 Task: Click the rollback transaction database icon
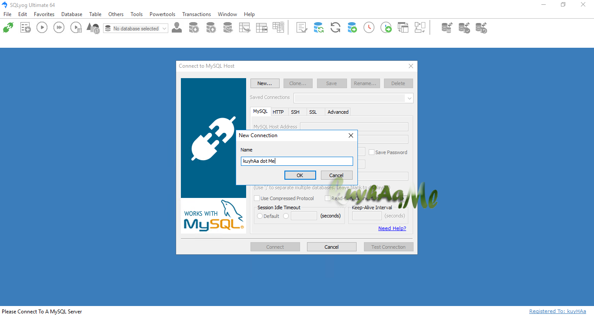(481, 28)
